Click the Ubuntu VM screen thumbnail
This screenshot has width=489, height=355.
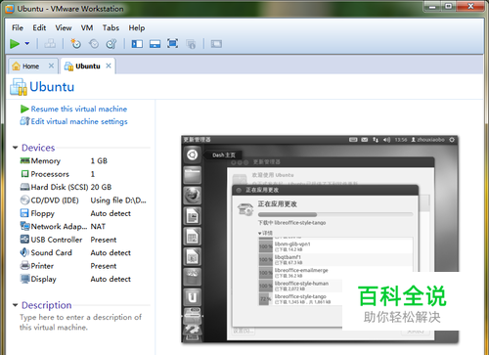click(x=320, y=239)
